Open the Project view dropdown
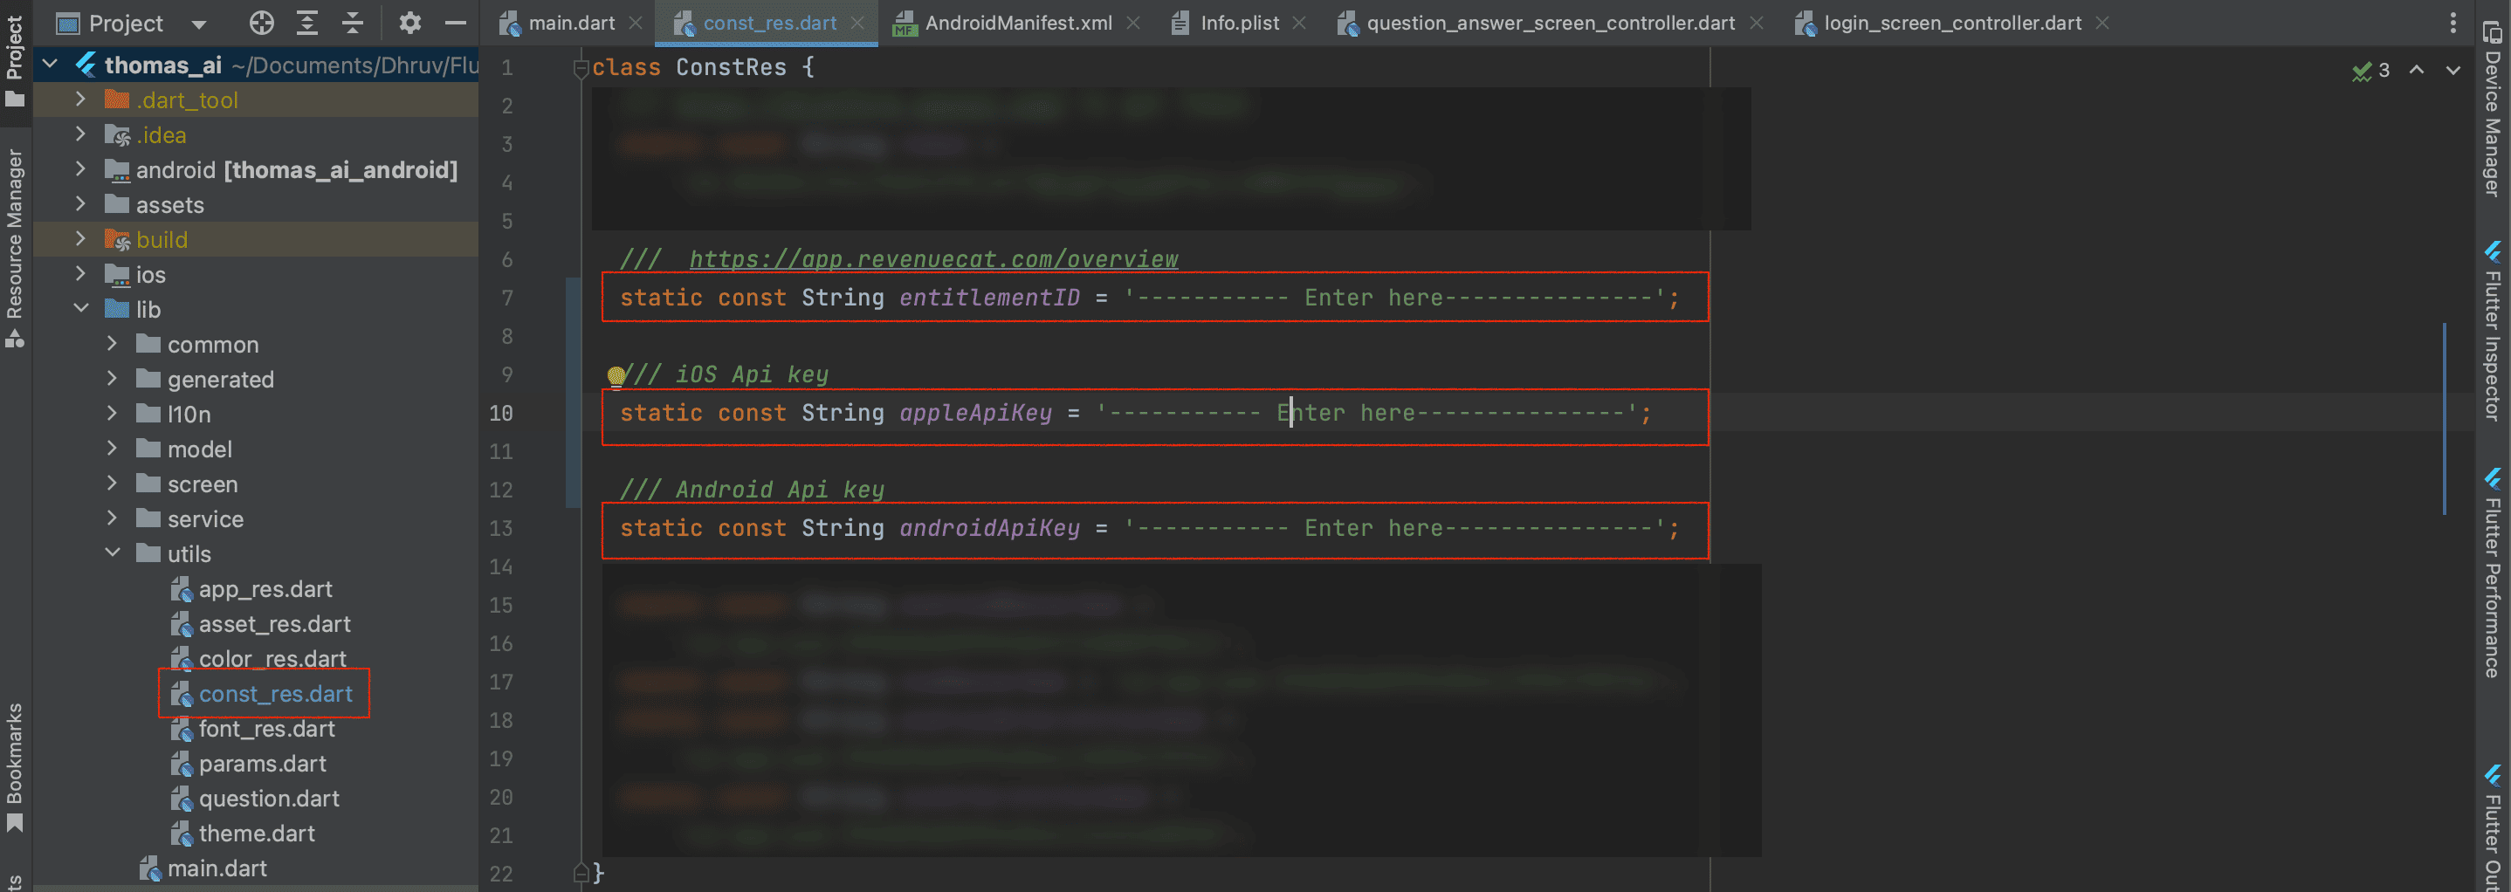Screen dimensions: 2511x892 tap(199, 24)
